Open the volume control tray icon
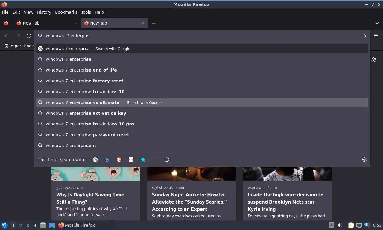Viewport: 383px width, 230px height. [x=340, y=225]
